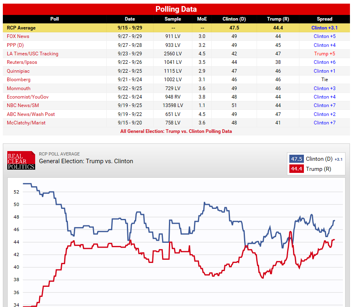
Task: Open the Reuters/Ipsos poll link
Action: [22, 62]
